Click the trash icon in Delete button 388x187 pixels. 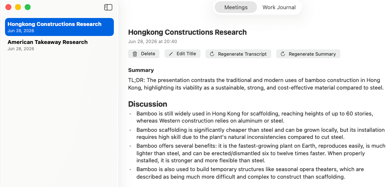pos(135,54)
